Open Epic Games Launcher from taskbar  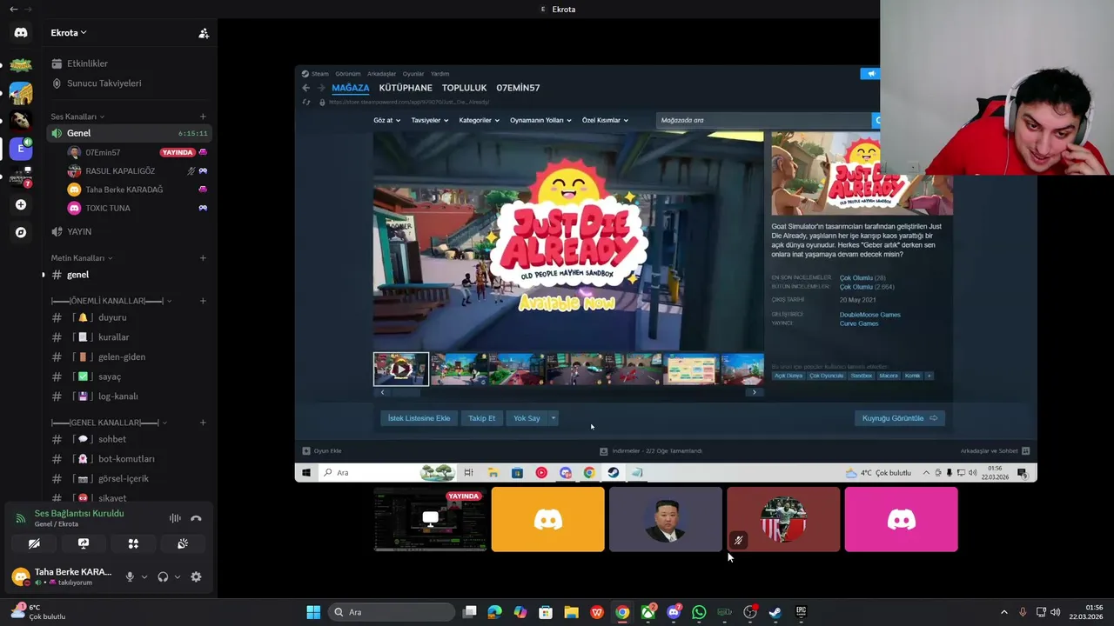(x=801, y=612)
